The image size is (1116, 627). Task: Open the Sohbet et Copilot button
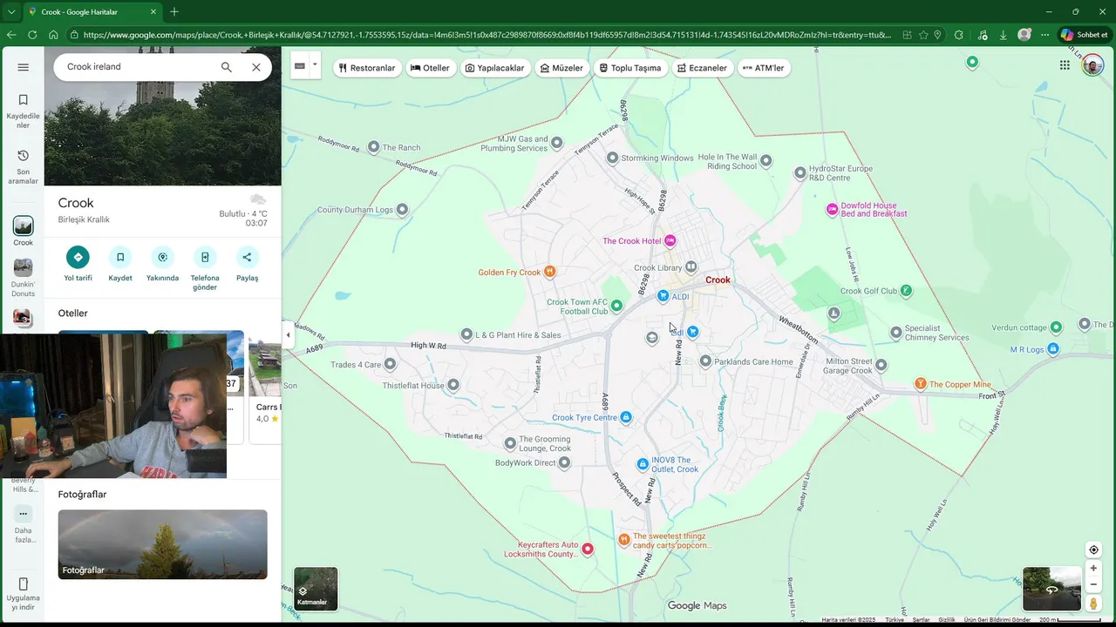click(1085, 35)
